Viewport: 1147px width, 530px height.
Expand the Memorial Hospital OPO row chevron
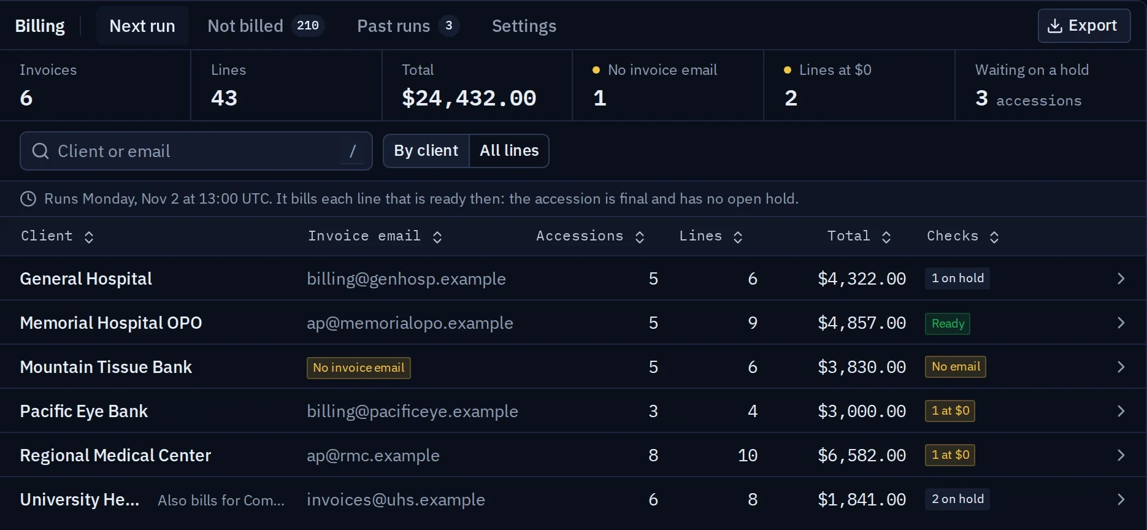coord(1121,323)
